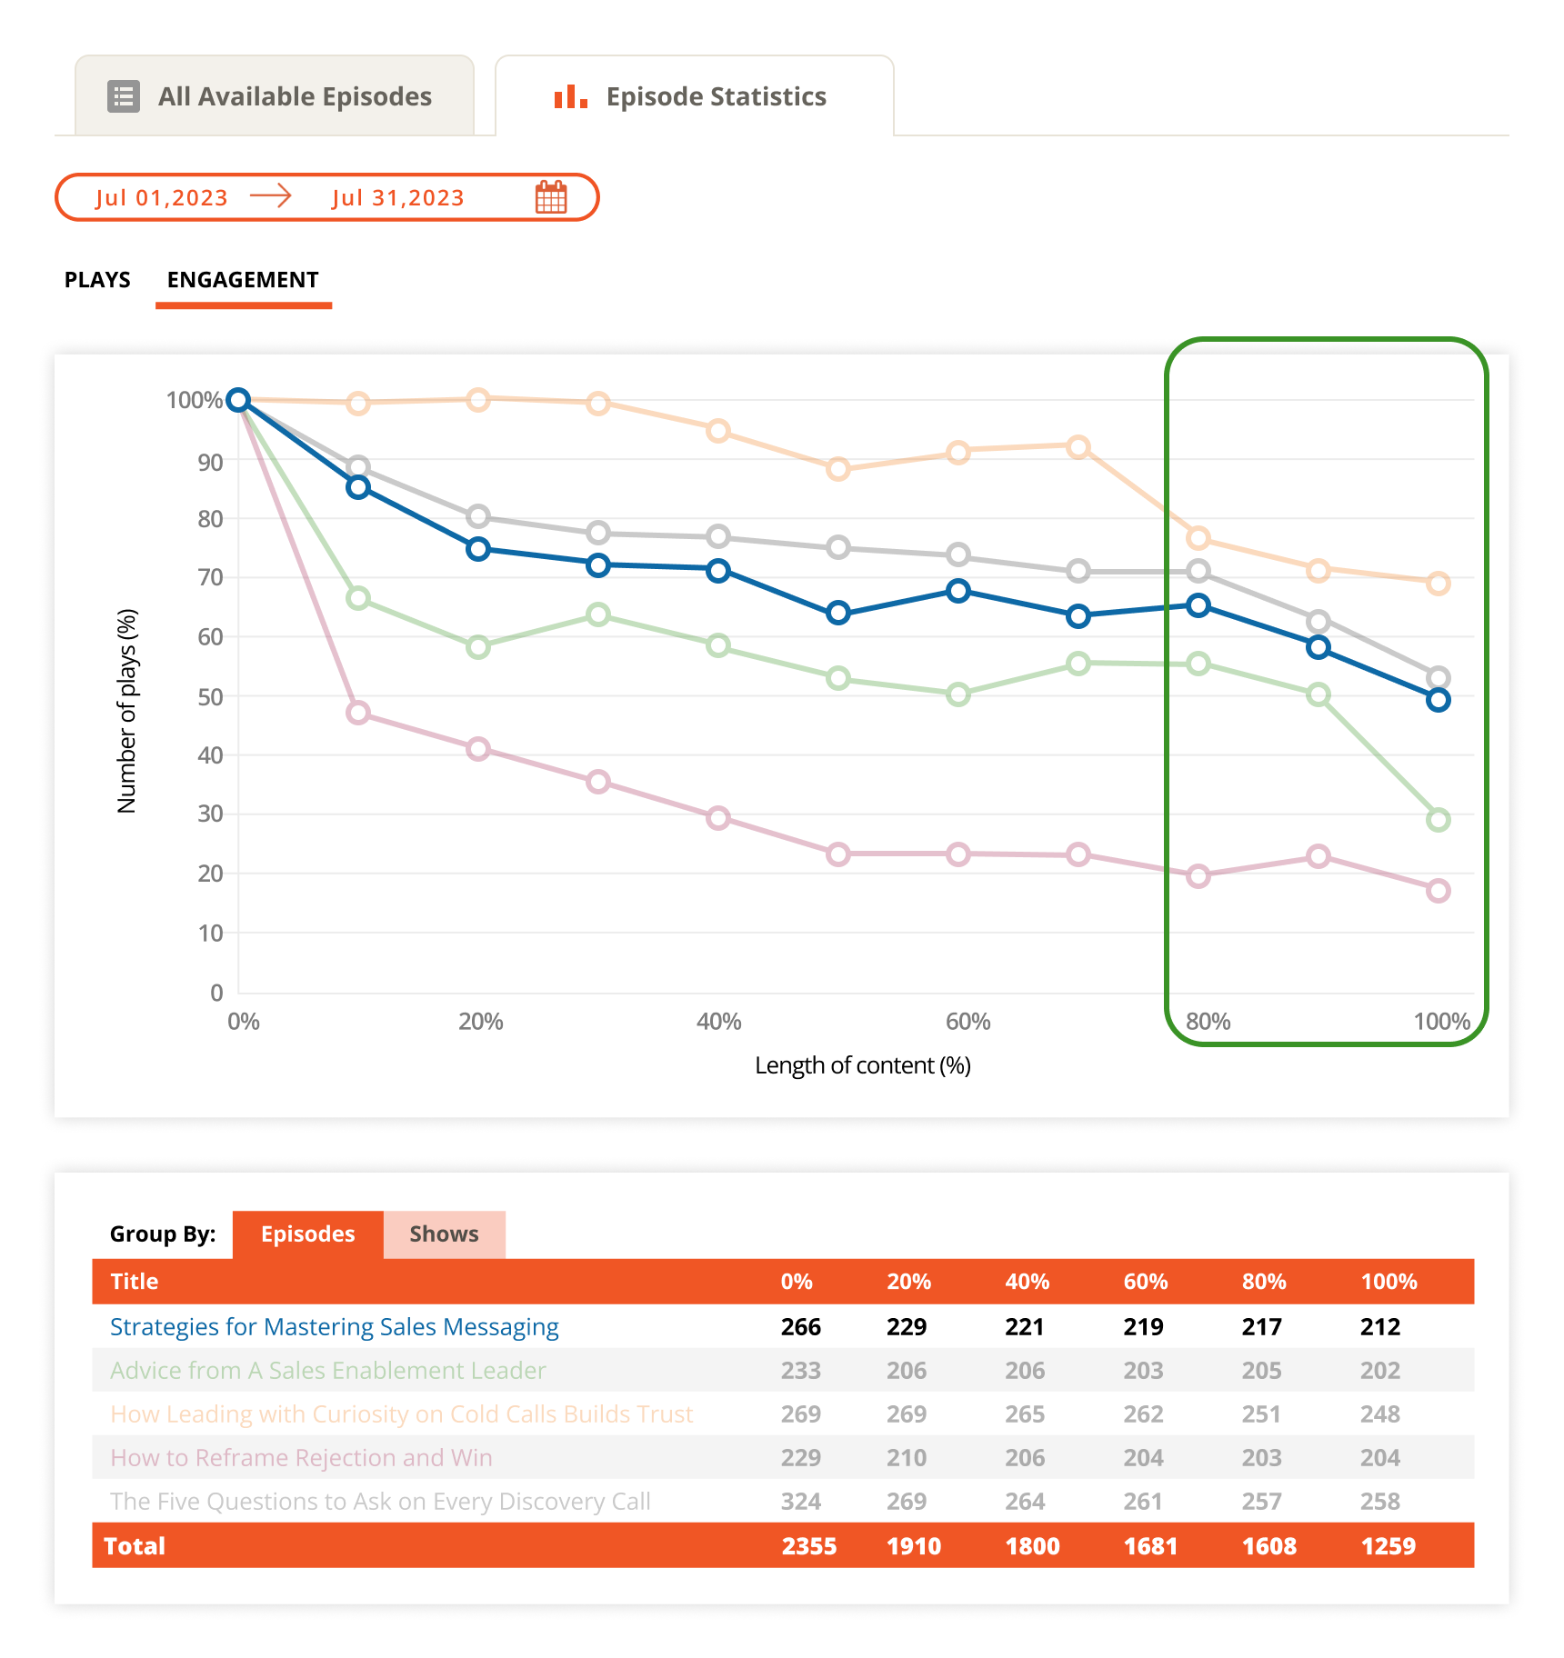Group table by Shows
The height and width of the screenshot is (1658, 1564).
[444, 1234]
